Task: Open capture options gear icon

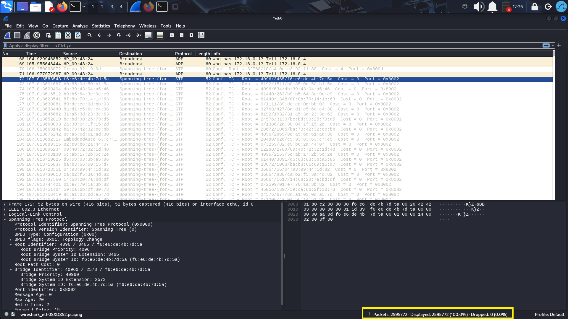Action: pyautogui.click(x=37, y=35)
